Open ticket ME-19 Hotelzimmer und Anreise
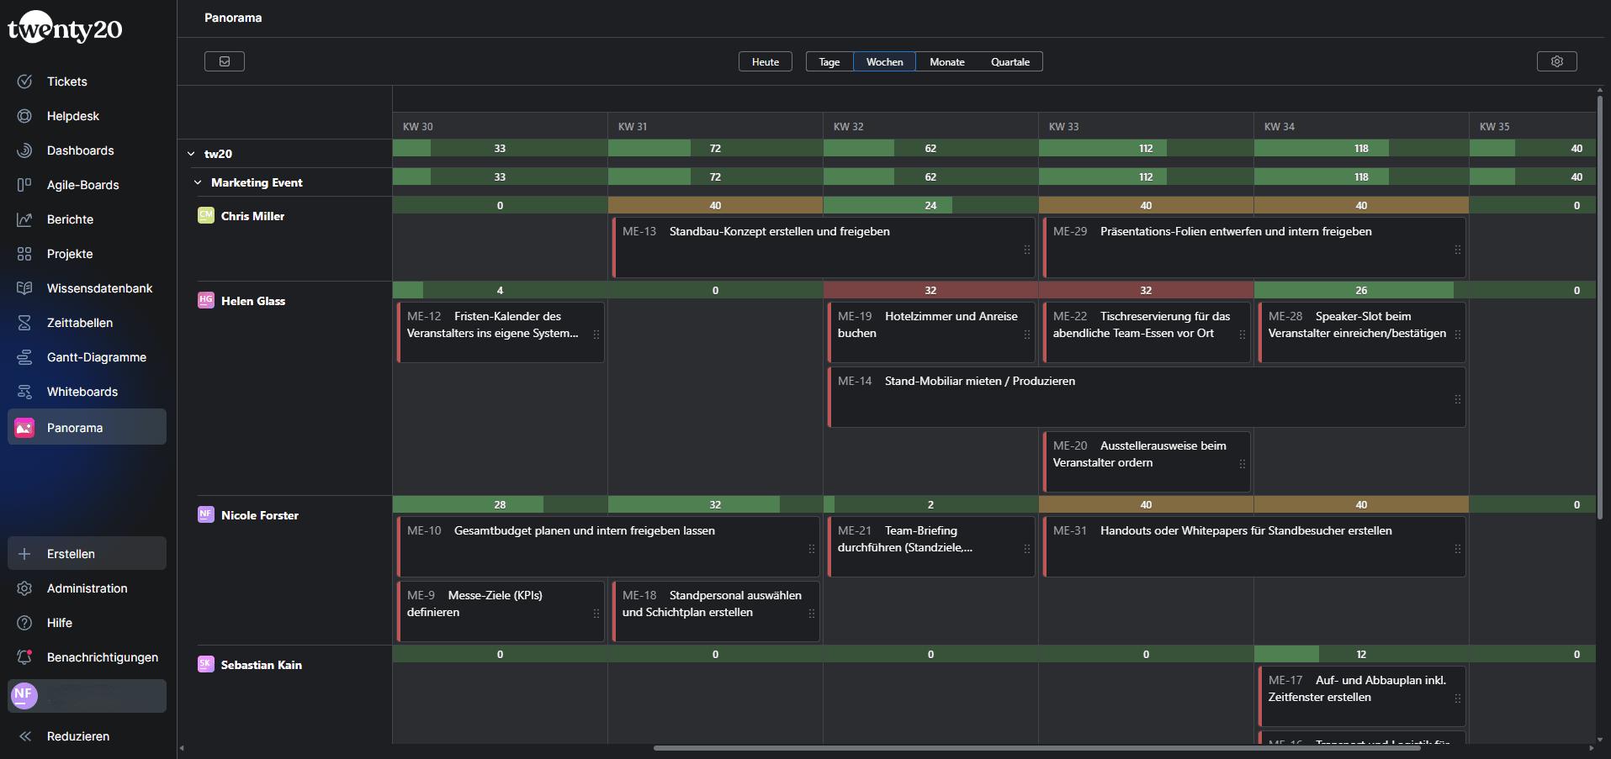This screenshot has width=1611, height=759. [x=930, y=332]
